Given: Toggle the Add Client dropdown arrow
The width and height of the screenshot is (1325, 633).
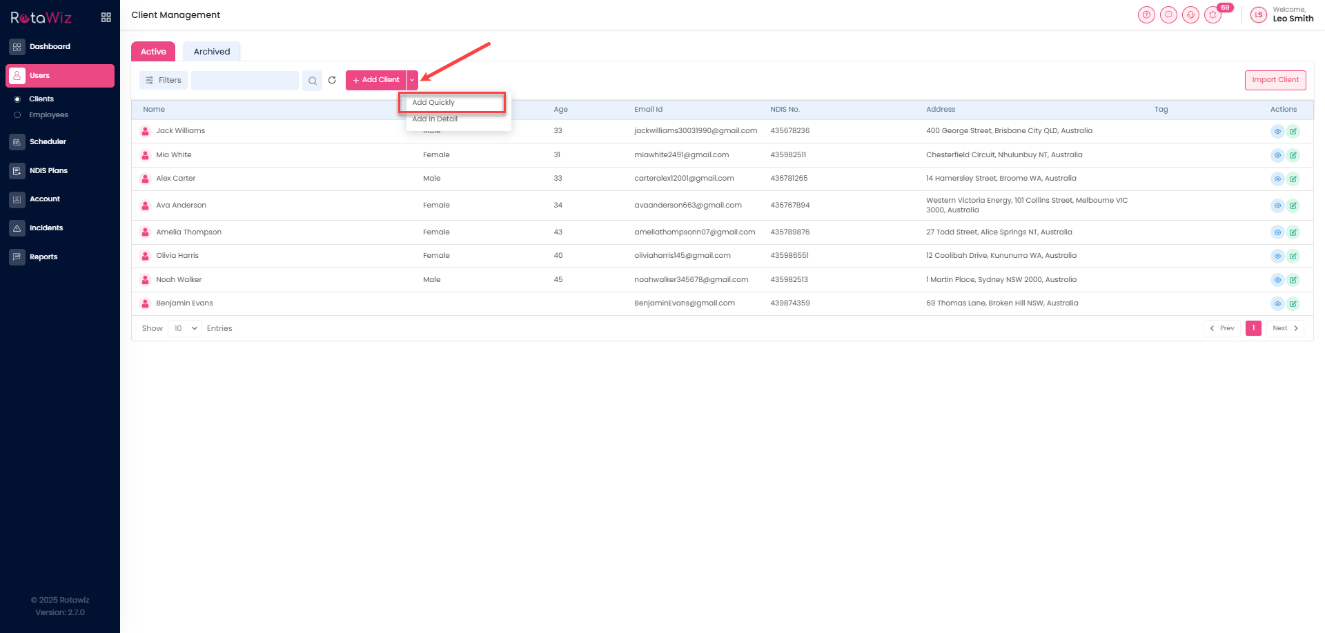Looking at the screenshot, I should 412,80.
